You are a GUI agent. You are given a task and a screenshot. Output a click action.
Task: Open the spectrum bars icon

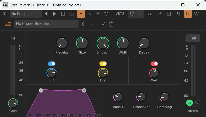[x=150, y=14]
